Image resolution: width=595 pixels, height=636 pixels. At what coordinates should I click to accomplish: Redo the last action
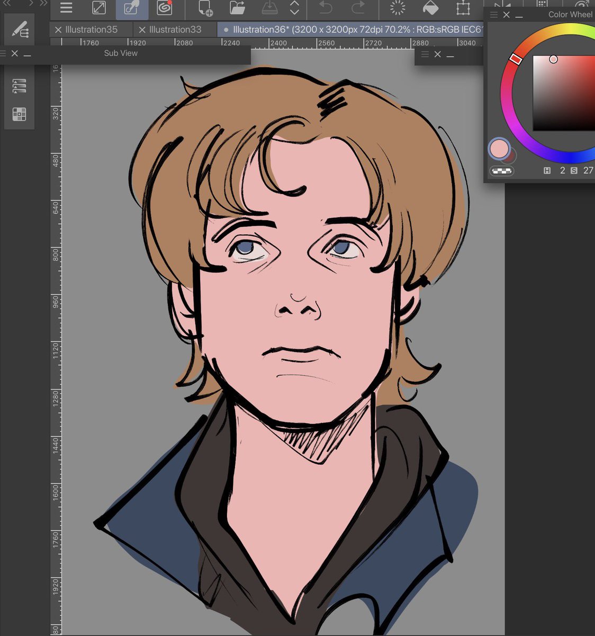point(358,8)
